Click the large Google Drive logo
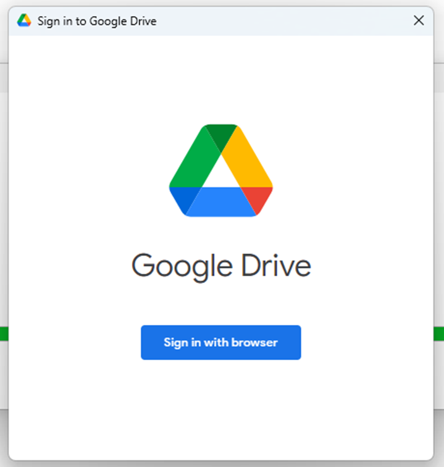Screen dimensions: 444x467 221,170
